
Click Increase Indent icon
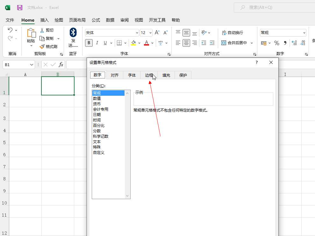(212, 43)
